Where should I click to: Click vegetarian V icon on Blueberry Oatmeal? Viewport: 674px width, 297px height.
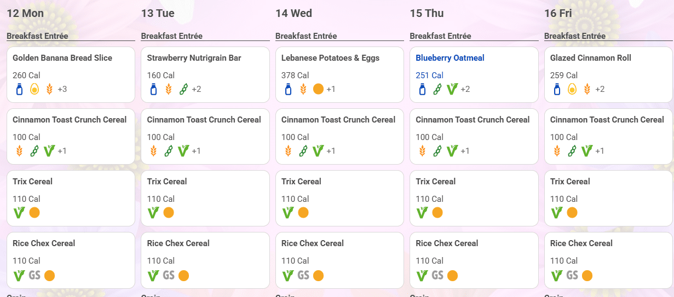point(452,89)
